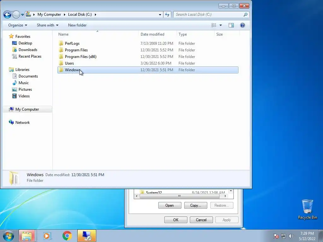This screenshot has width=323, height=242.
Task: Click the Windows folder icon in list
Action: pyautogui.click(x=61, y=70)
